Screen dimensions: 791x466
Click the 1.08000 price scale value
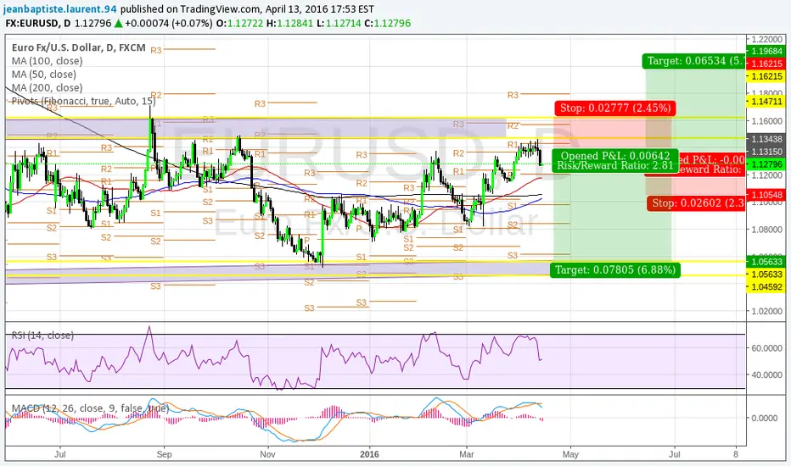pos(766,230)
